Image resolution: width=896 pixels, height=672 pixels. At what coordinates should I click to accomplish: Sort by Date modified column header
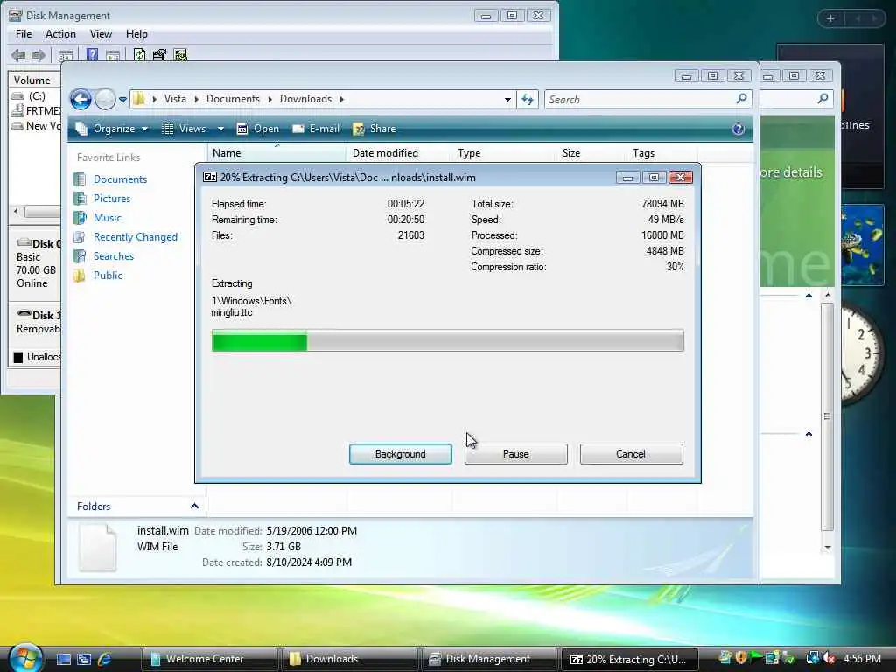pyautogui.click(x=399, y=152)
